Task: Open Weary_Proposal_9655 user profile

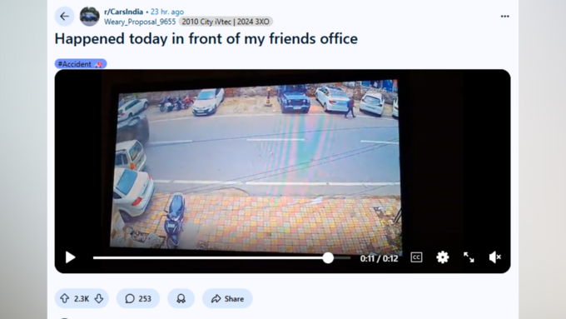Action: 140,22
